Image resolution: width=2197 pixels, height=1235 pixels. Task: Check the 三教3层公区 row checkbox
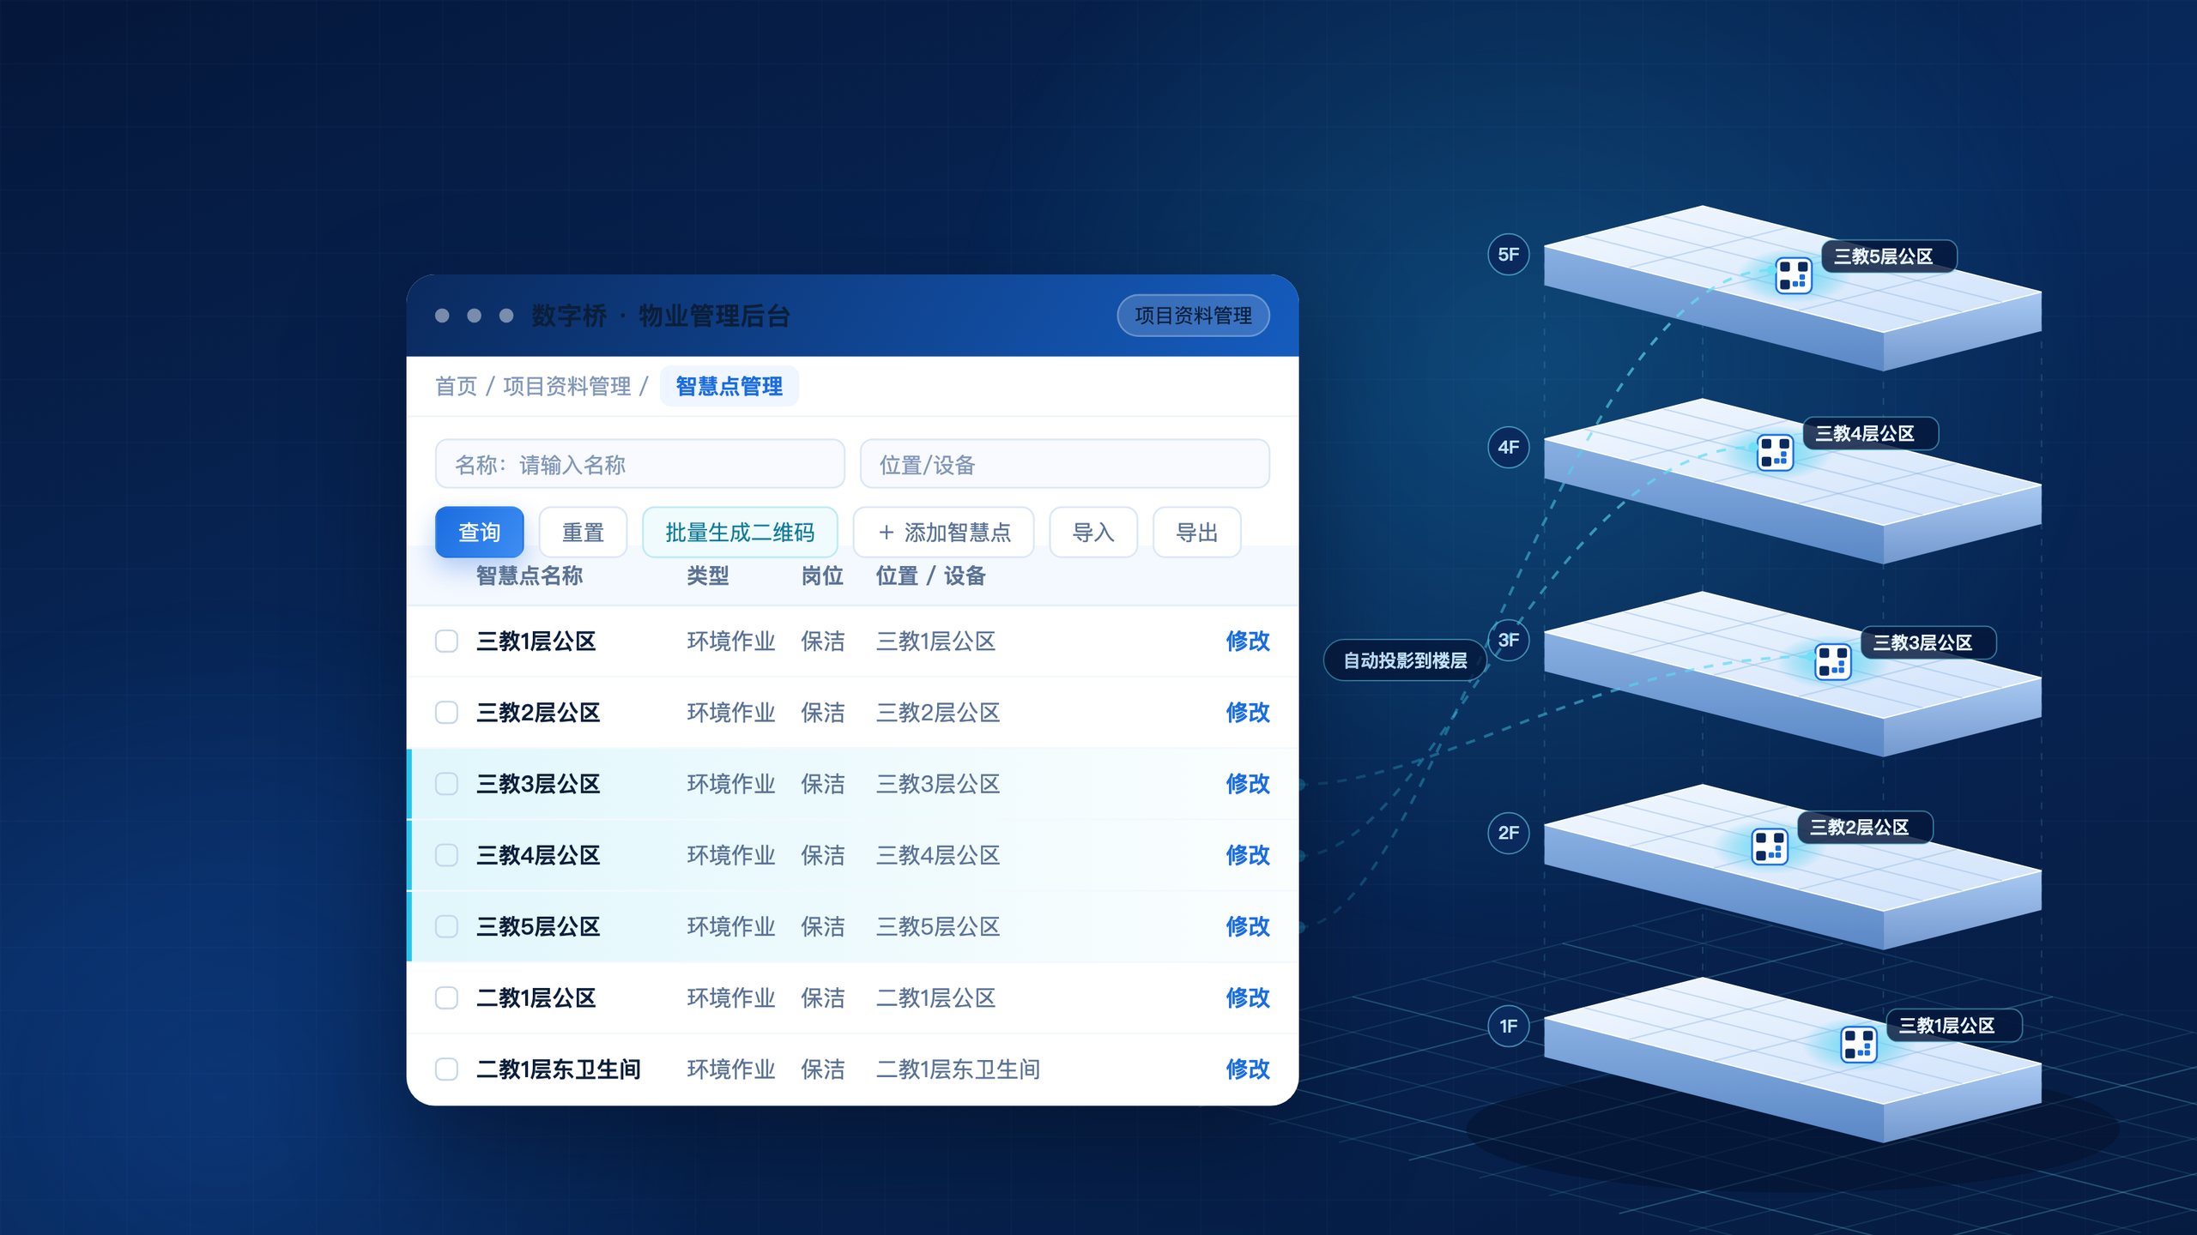(446, 783)
